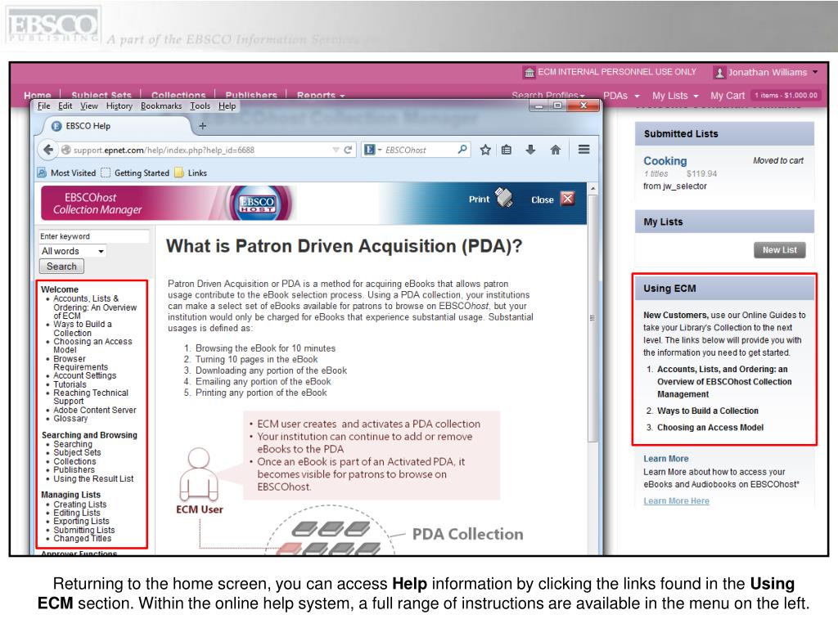Open Collections in ECM navigation bar
This screenshot has width=838, height=628.
178,95
